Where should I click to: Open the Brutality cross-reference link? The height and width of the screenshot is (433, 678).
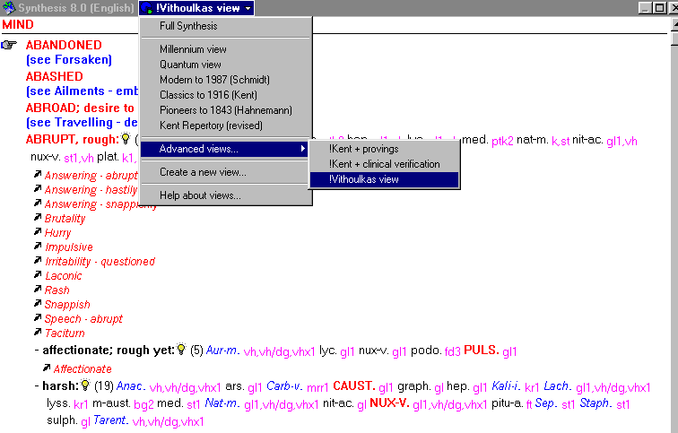pos(65,218)
